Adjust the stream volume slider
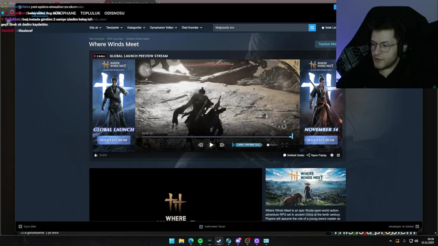This screenshot has height=246, width=438. (272, 145)
